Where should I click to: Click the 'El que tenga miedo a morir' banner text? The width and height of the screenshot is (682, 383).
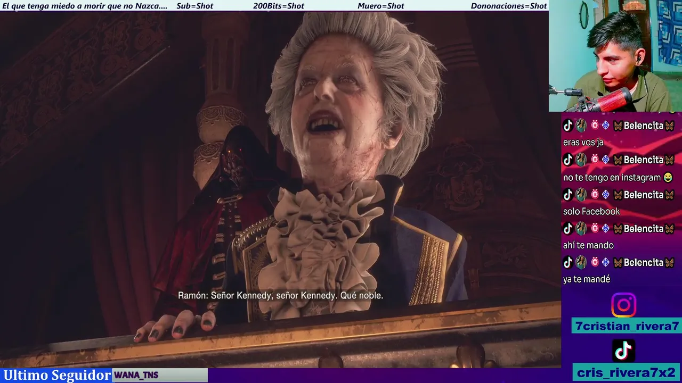tap(85, 6)
